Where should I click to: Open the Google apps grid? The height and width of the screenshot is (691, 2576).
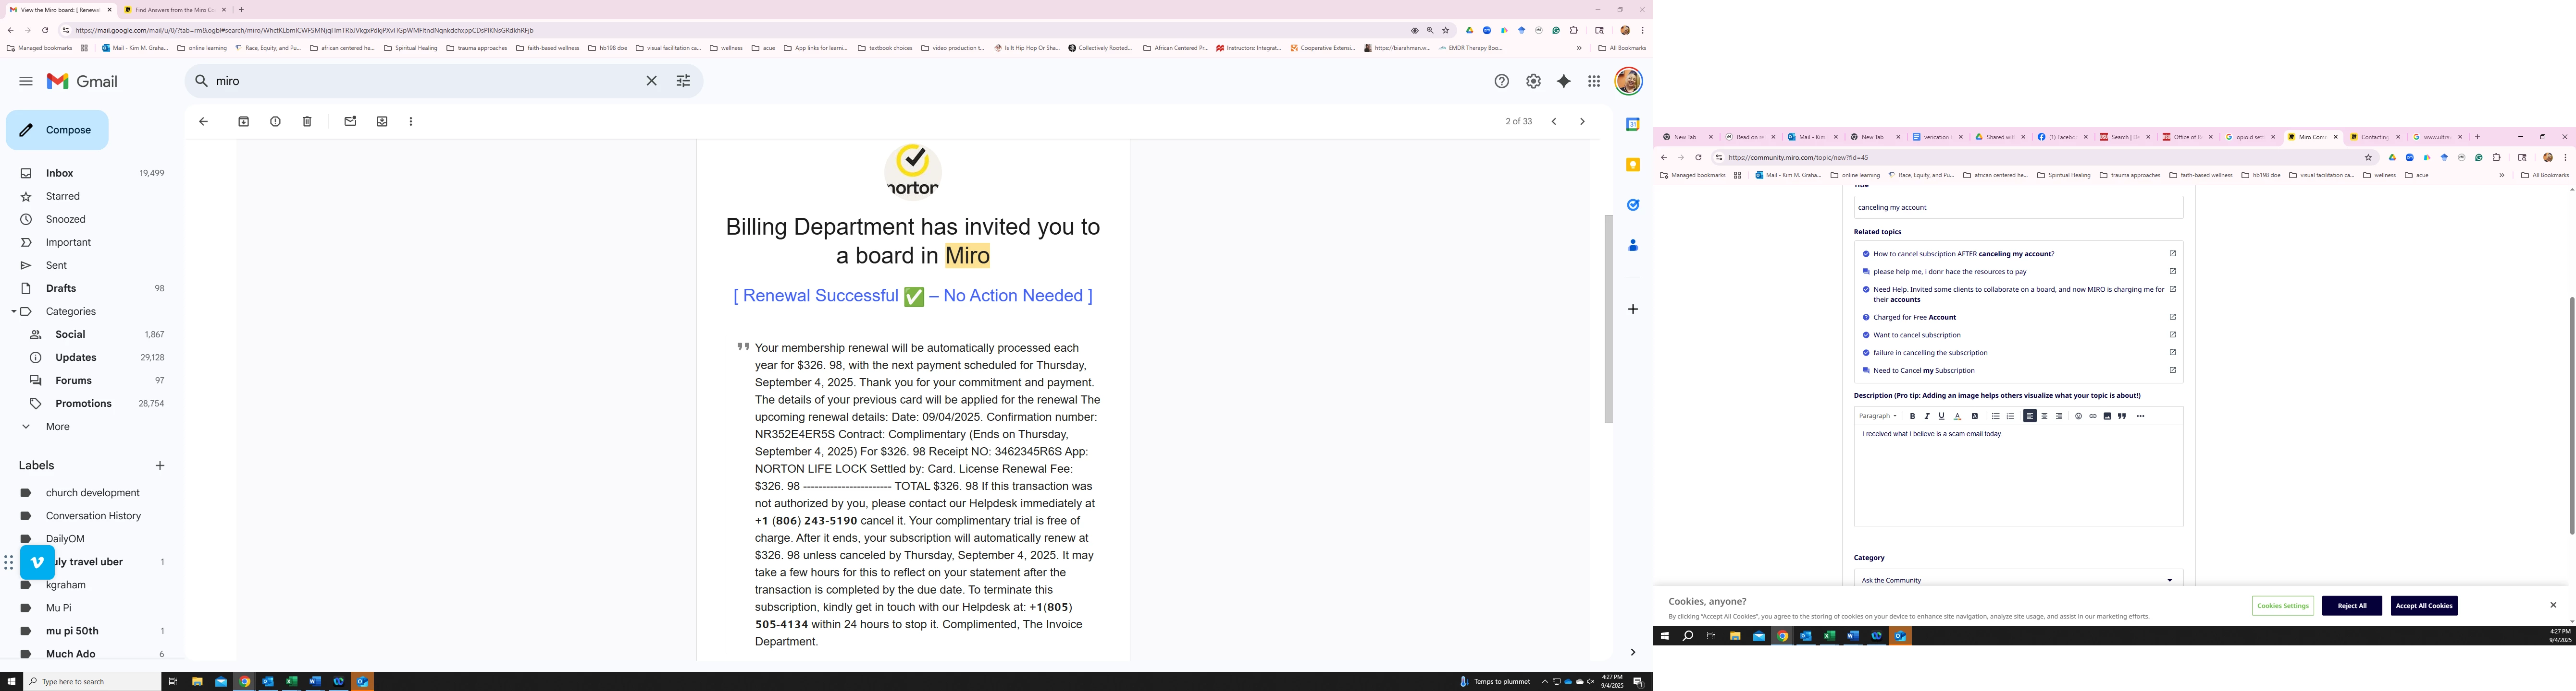point(1594,82)
